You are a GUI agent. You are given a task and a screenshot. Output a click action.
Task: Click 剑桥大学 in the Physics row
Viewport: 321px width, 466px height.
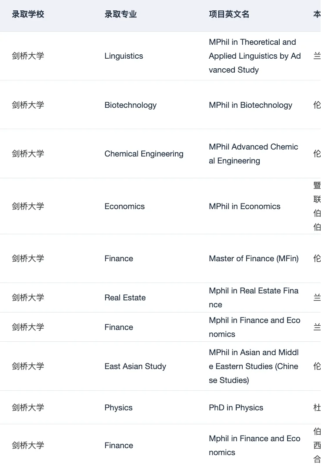tap(28, 407)
